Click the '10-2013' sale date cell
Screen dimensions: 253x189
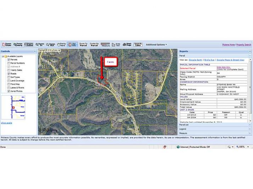pos(192,115)
